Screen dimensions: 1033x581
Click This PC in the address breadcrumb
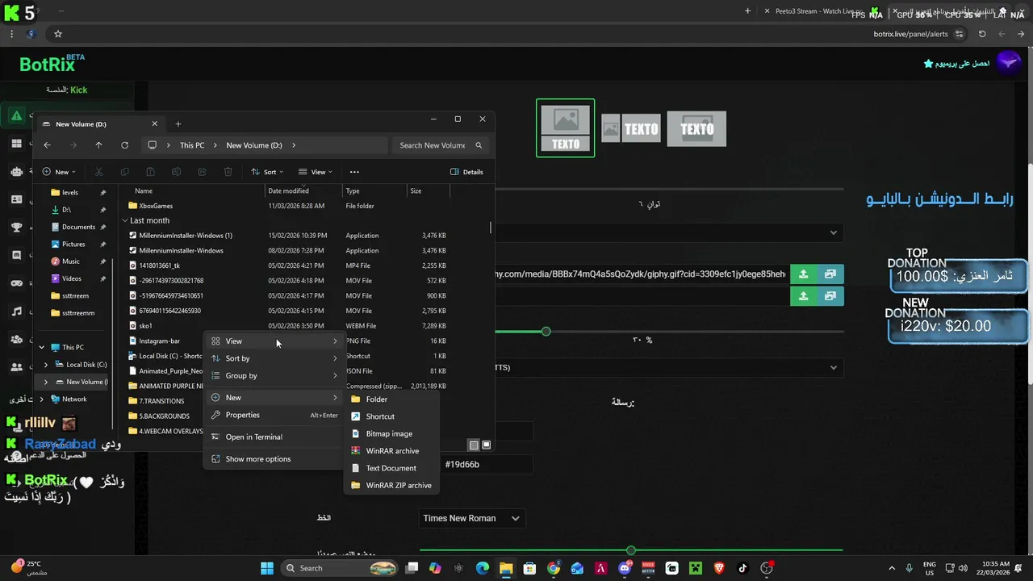pyautogui.click(x=192, y=145)
